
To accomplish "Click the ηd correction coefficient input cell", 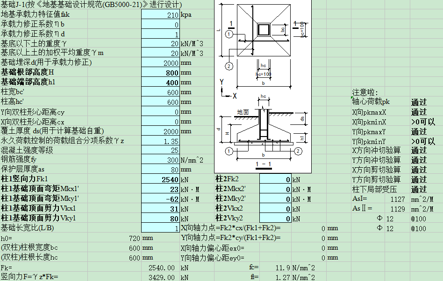I will [160, 34].
